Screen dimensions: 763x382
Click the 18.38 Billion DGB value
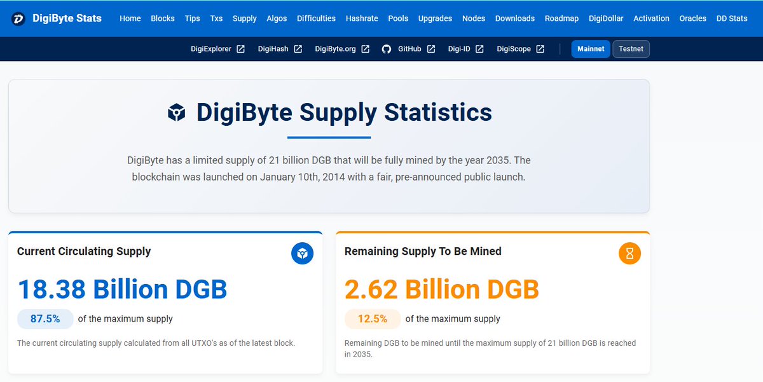tap(122, 289)
